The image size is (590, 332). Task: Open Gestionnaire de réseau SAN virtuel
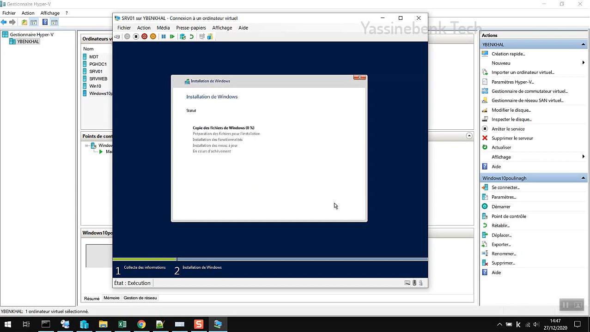pyautogui.click(x=528, y=100)
